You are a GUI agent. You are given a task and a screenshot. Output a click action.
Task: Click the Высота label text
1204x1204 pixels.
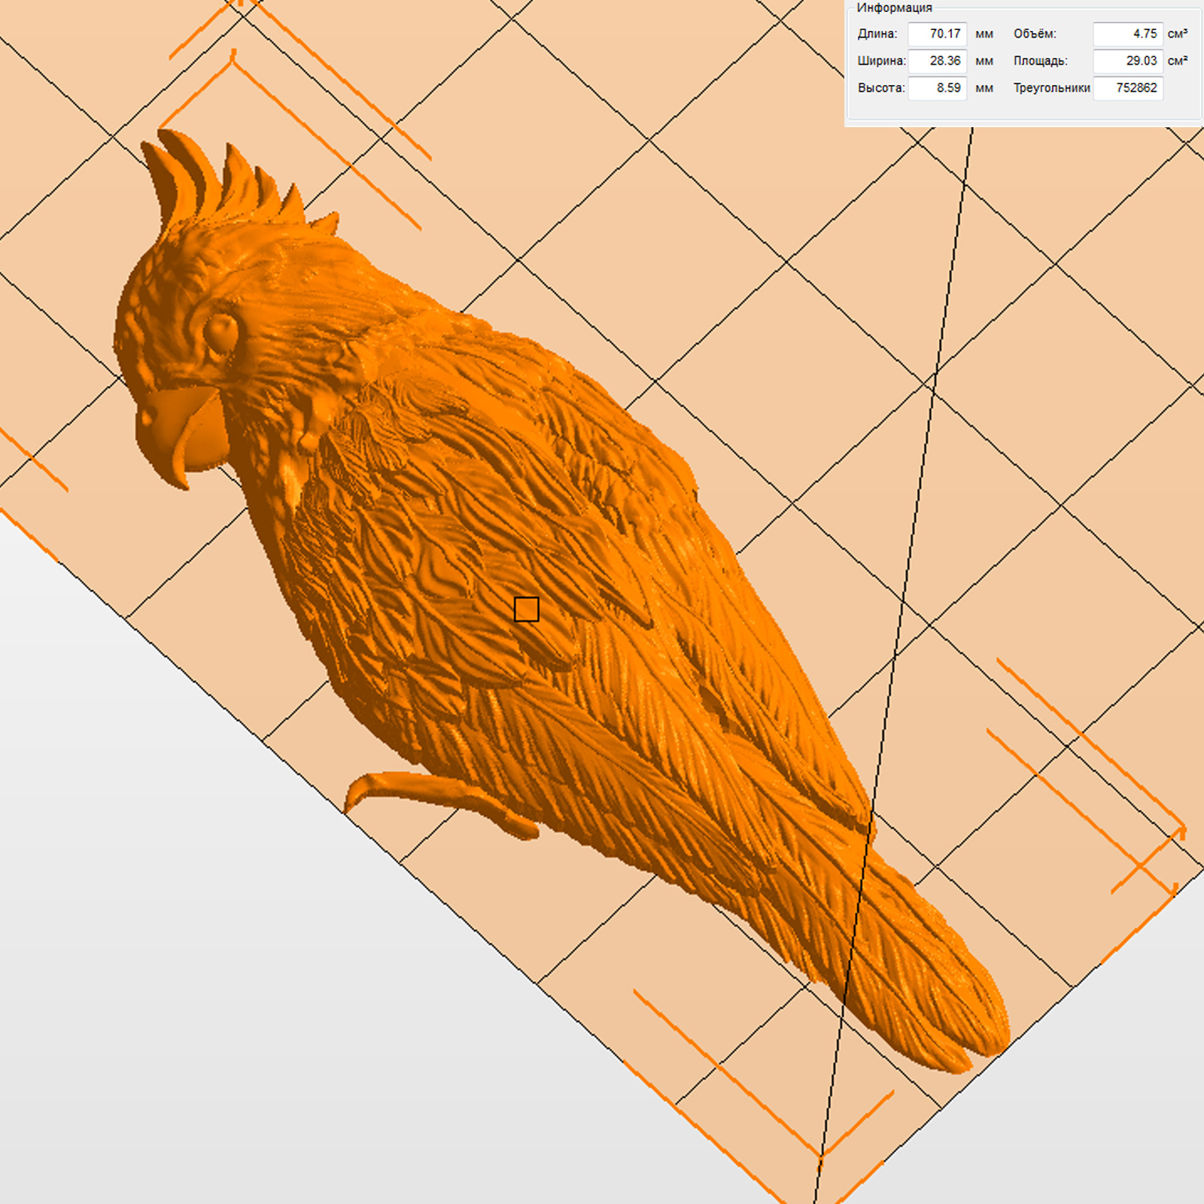(x=880, y=88)
